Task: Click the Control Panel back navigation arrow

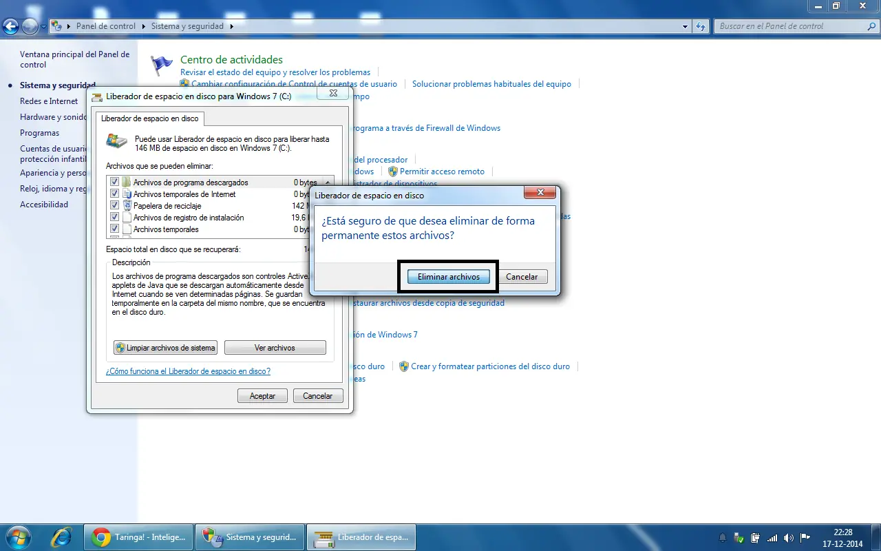Action: (x=10, y=26)
